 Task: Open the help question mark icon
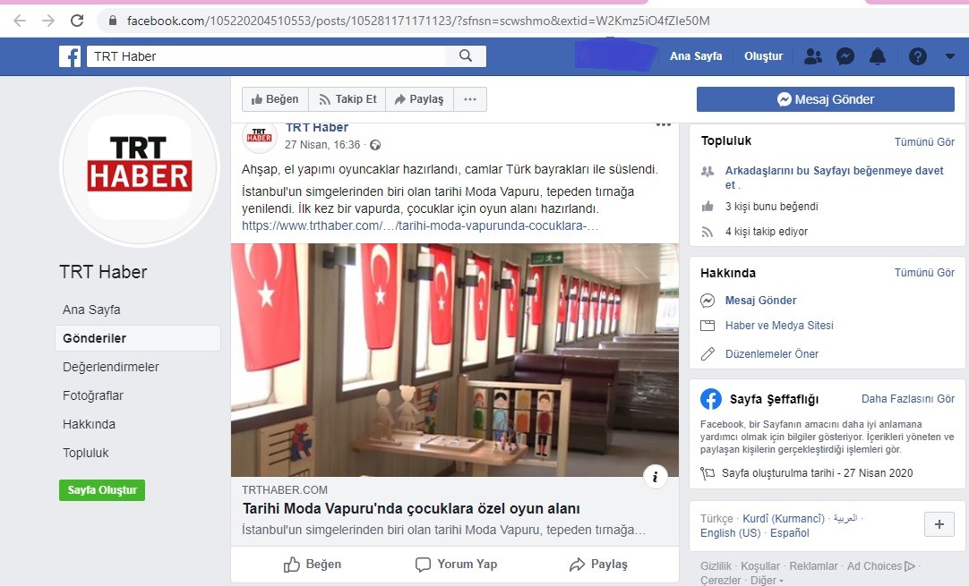pos(918,56)
